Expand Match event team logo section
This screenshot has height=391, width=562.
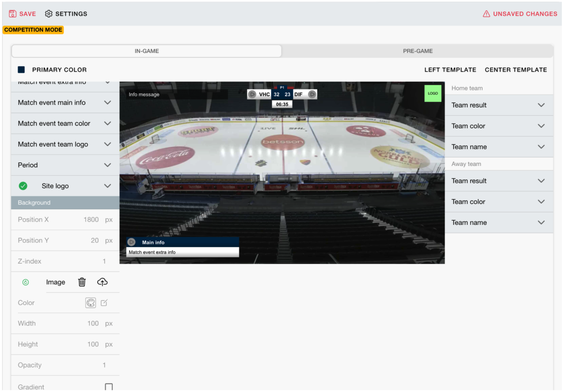pyautogui.click(x=65, y=144)
